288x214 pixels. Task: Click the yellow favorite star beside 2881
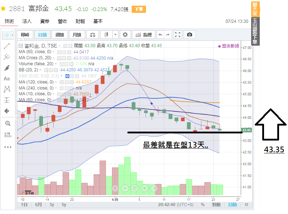(3, 9)
